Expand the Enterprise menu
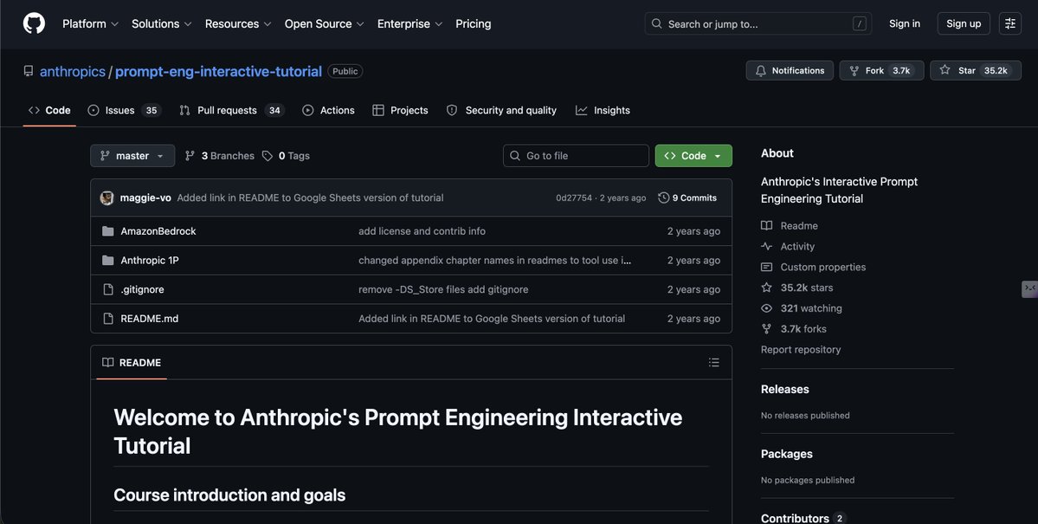Image resolution: width=1038 pixels, height=524 pixels. [409, 24]
